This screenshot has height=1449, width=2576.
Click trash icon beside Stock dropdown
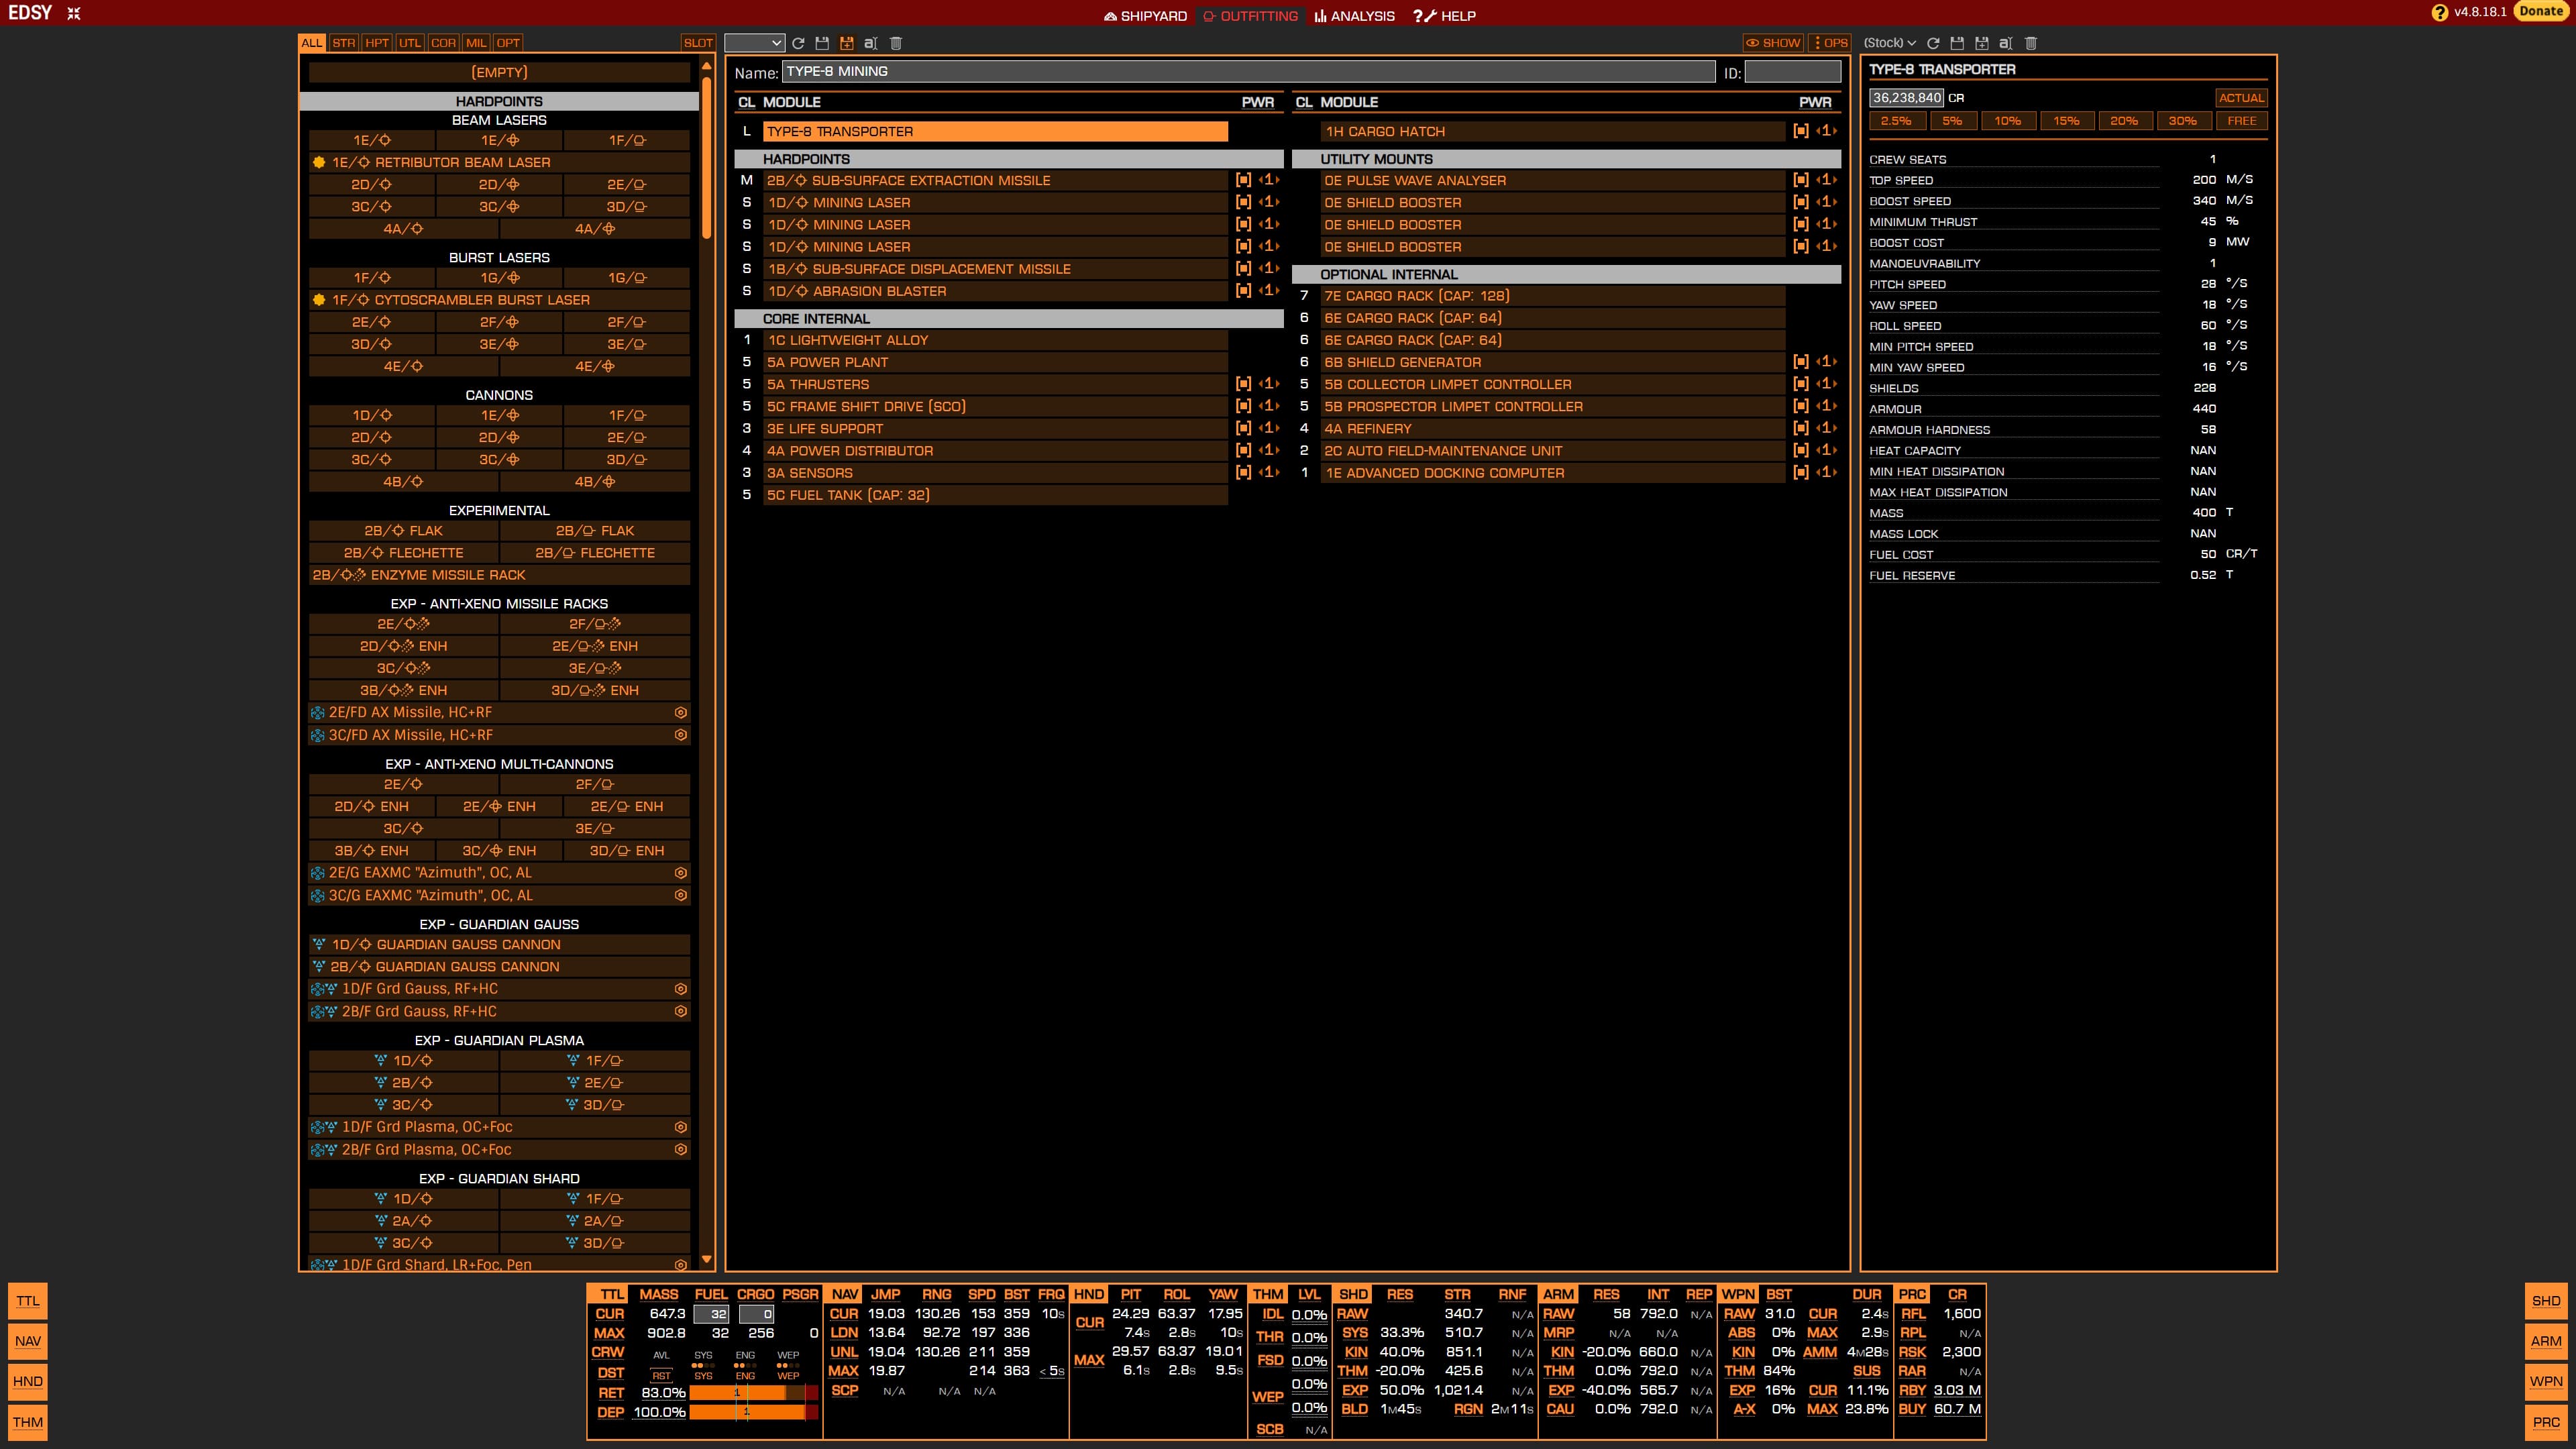click(2030, 43)
